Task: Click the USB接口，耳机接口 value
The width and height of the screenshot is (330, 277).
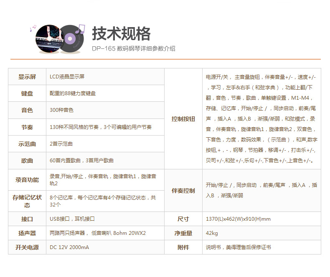Action: [72, 219]
